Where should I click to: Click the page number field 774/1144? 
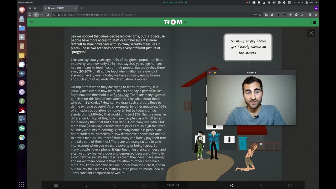click(x=173, y=185)
